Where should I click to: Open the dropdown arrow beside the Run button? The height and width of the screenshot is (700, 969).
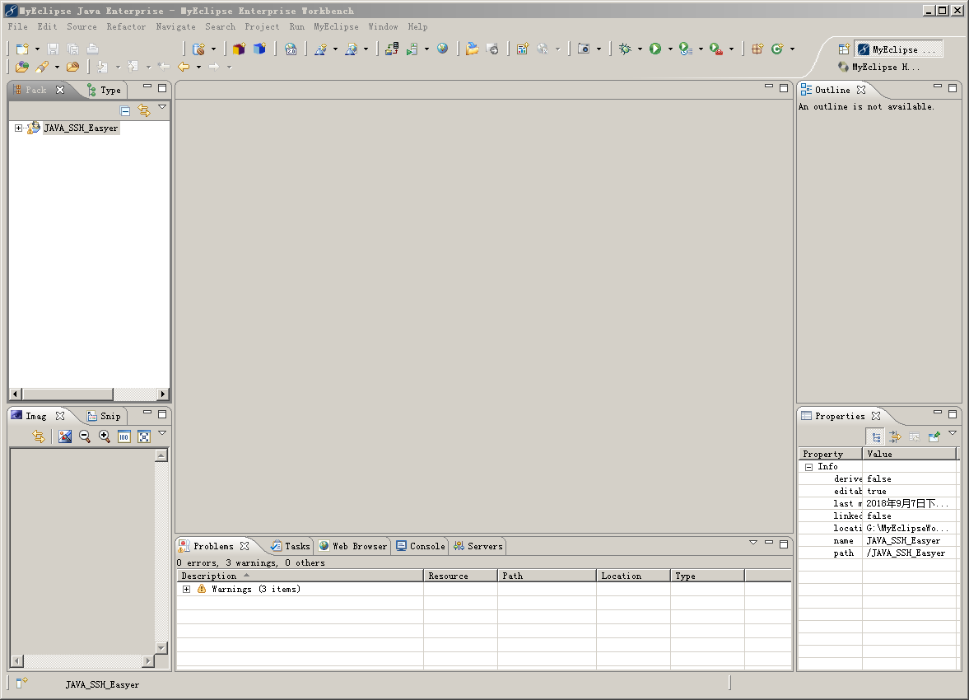coord(670,49)
